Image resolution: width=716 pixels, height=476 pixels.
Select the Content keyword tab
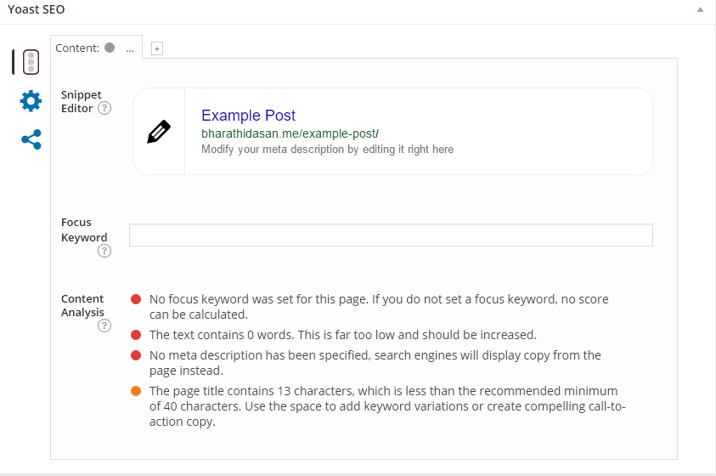point(96,48)
